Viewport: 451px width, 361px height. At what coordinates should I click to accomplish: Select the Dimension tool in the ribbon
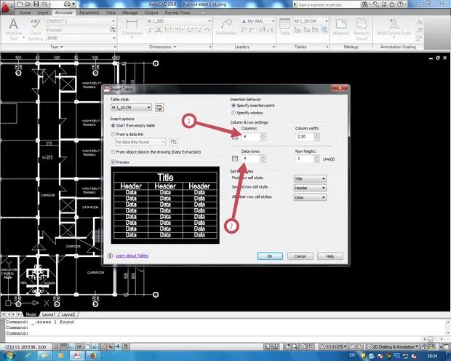pos(132,29)
